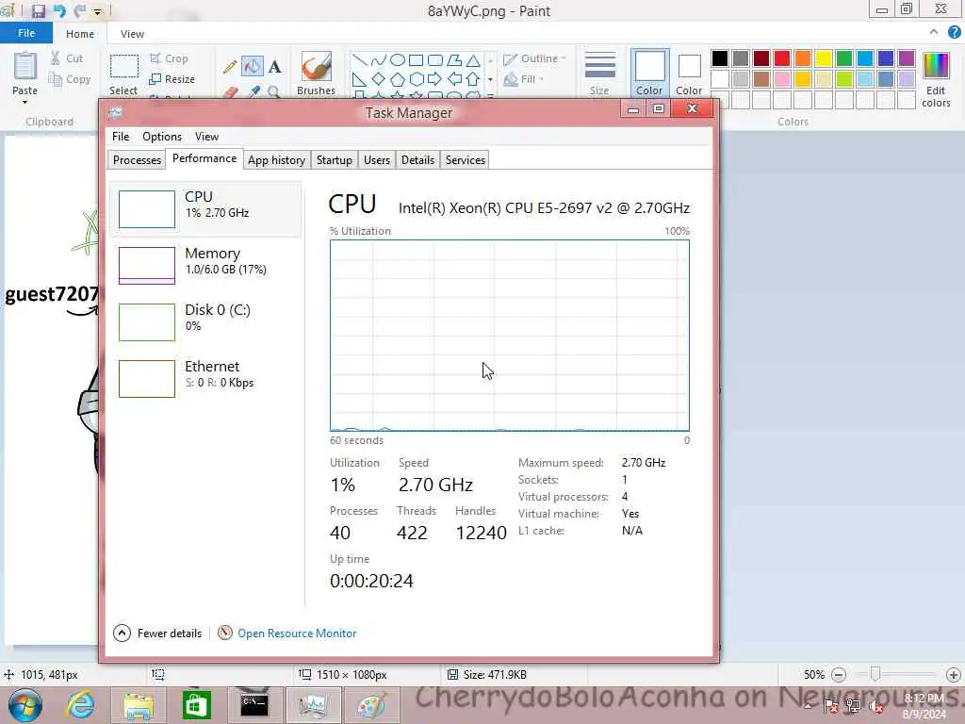Click the zoom in plus button
Image resolution: width=965 pixels, height=724 pixels.
(x=954, y=675)
